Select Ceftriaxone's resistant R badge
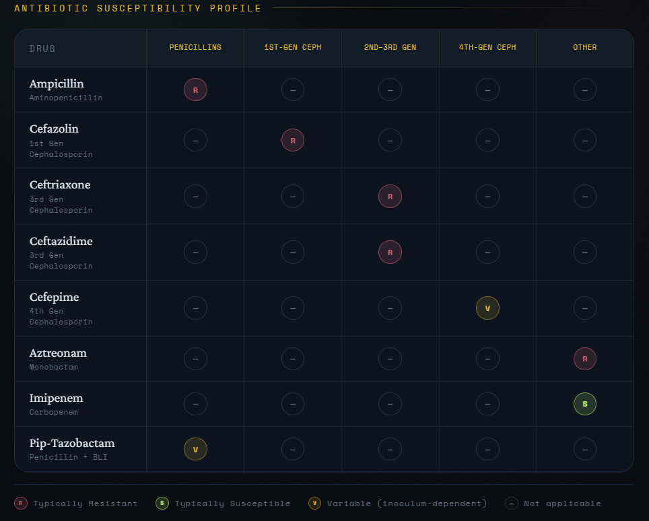This screenshot has height=521, width=649. tap(390, 196)
